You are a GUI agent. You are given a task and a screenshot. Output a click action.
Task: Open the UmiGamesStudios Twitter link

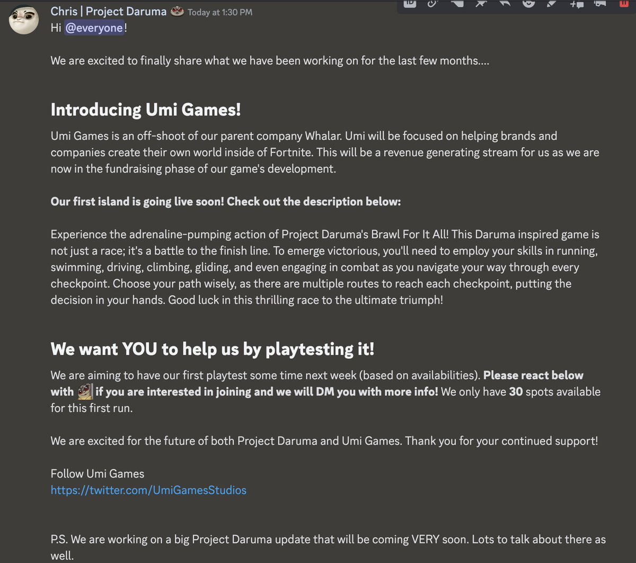148,490
